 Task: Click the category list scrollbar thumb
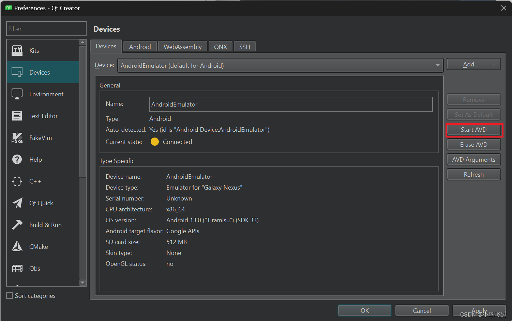click(82, 112)
